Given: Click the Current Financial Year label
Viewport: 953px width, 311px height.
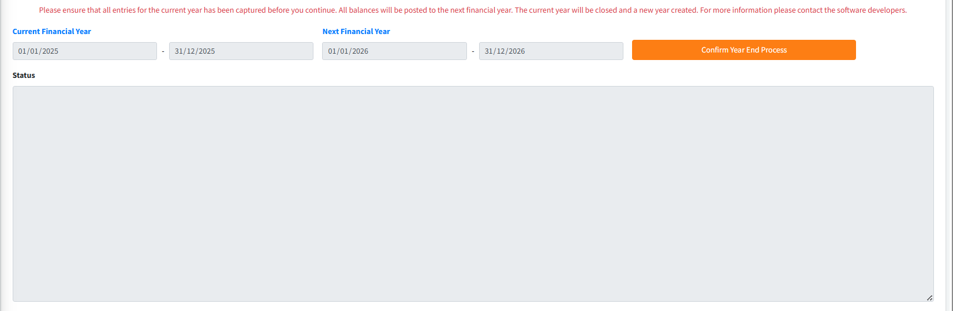Looking at the screenshot, I should [x=52, y=32].
